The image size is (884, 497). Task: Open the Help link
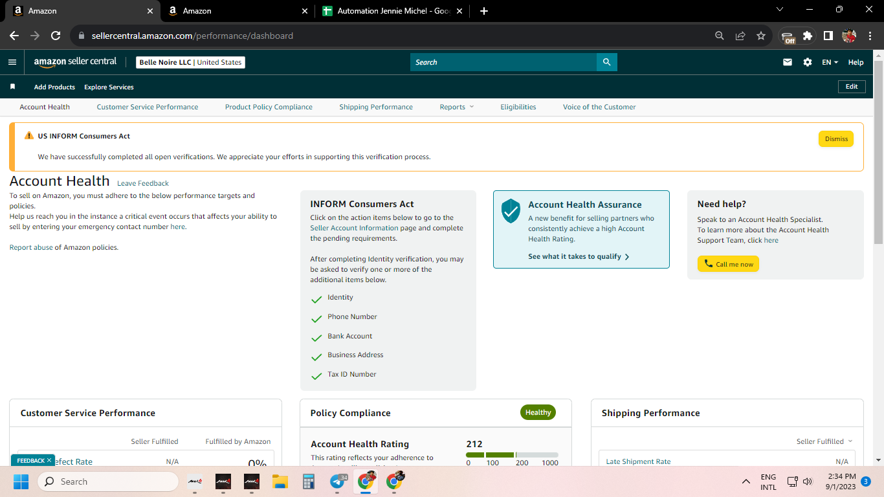click(856, 62)
